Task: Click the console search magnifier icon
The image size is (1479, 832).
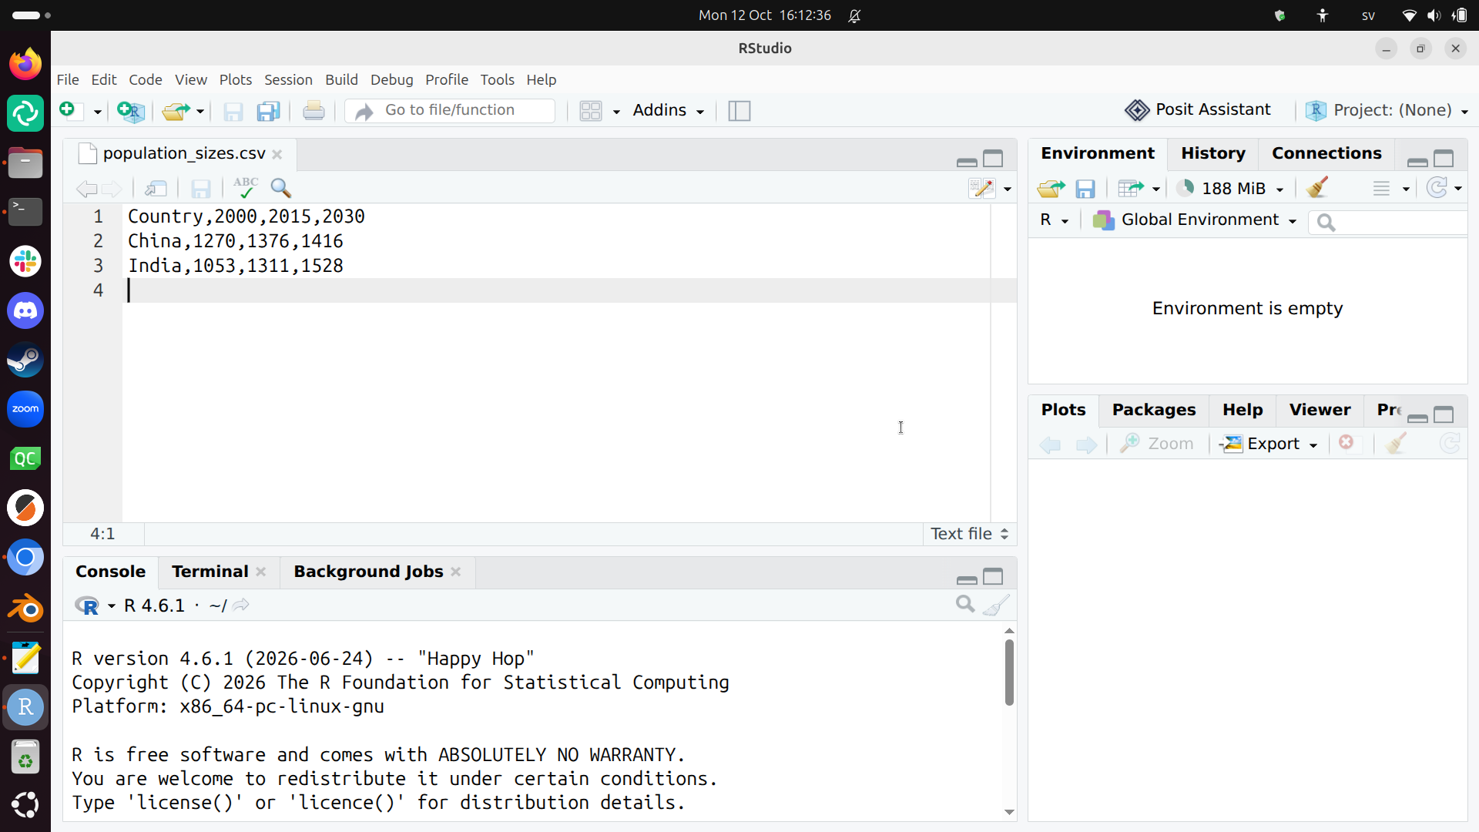Action: pos(965,604)
